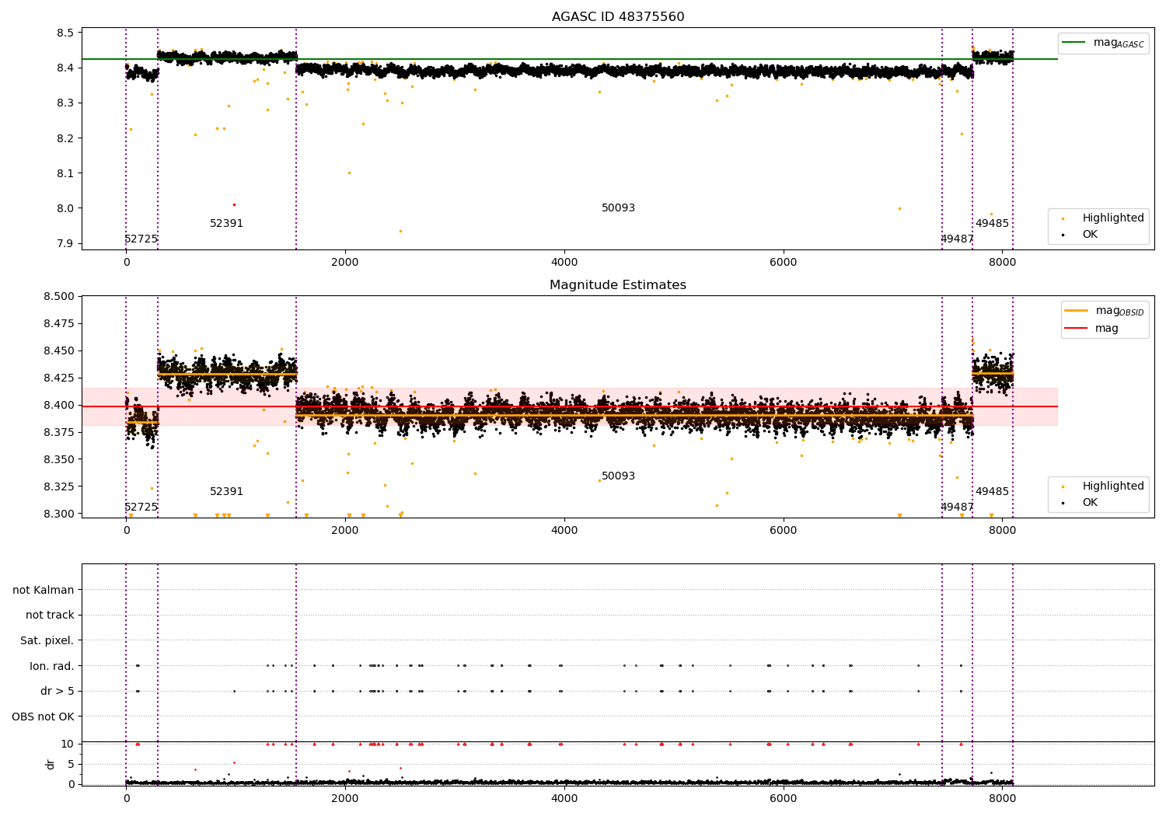Click the 'not Kalman' flag label
The image size is (1166, 816).
coord(44,590)
